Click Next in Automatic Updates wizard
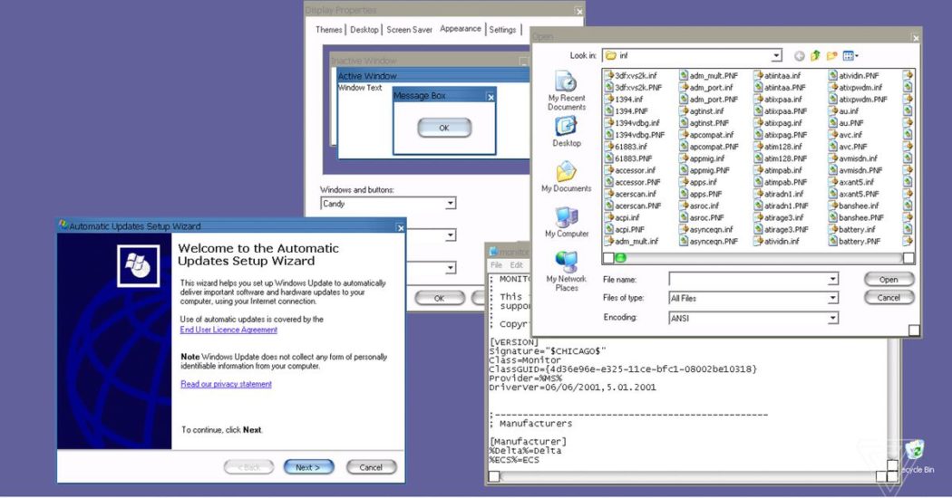This screenshot has width=952, height=498. click(309, 467)
